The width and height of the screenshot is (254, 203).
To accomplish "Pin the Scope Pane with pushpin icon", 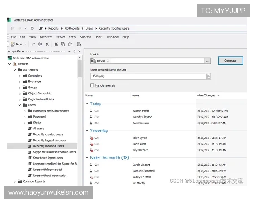I will coord(75,51).
